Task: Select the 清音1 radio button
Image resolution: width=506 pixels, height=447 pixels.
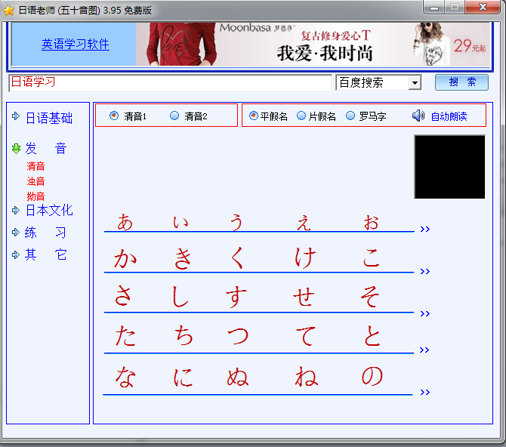Action: 114,116
